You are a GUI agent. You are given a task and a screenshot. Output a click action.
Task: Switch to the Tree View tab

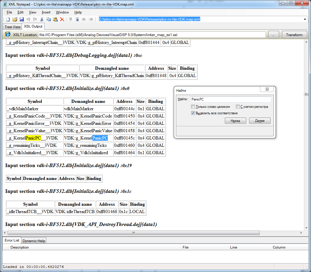pyautogui.click(x=13, y=27)
